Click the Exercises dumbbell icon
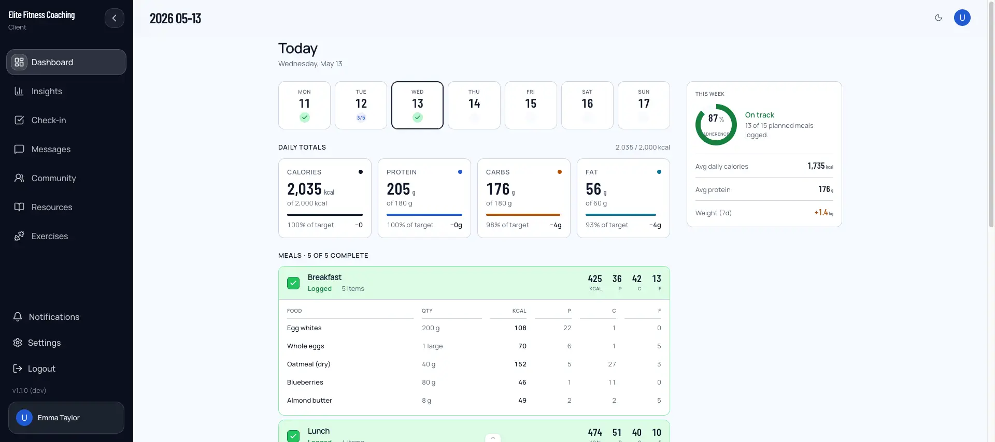Screen dimensions: 995x442 pos(19,236)
